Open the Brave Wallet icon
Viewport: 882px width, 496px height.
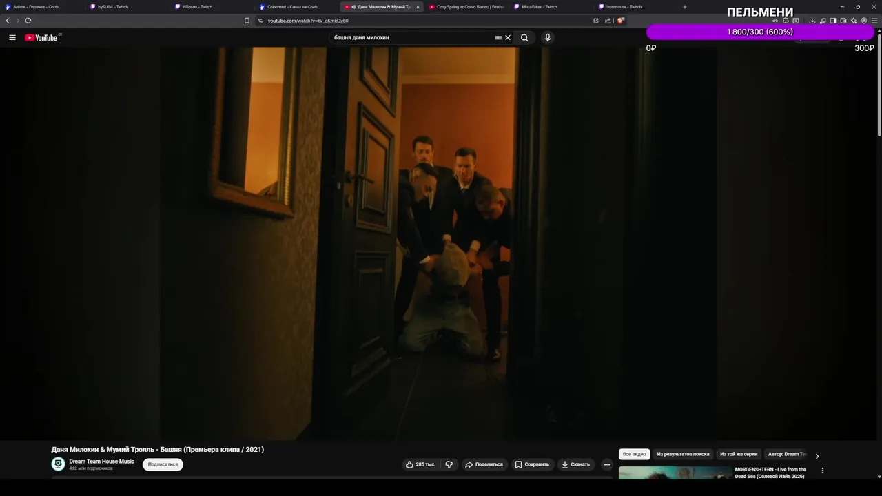point(843,21)
